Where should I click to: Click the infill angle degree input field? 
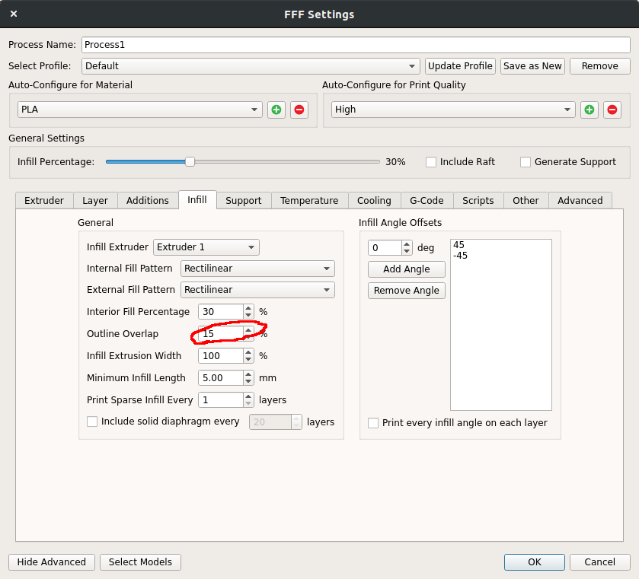(385, 247)
